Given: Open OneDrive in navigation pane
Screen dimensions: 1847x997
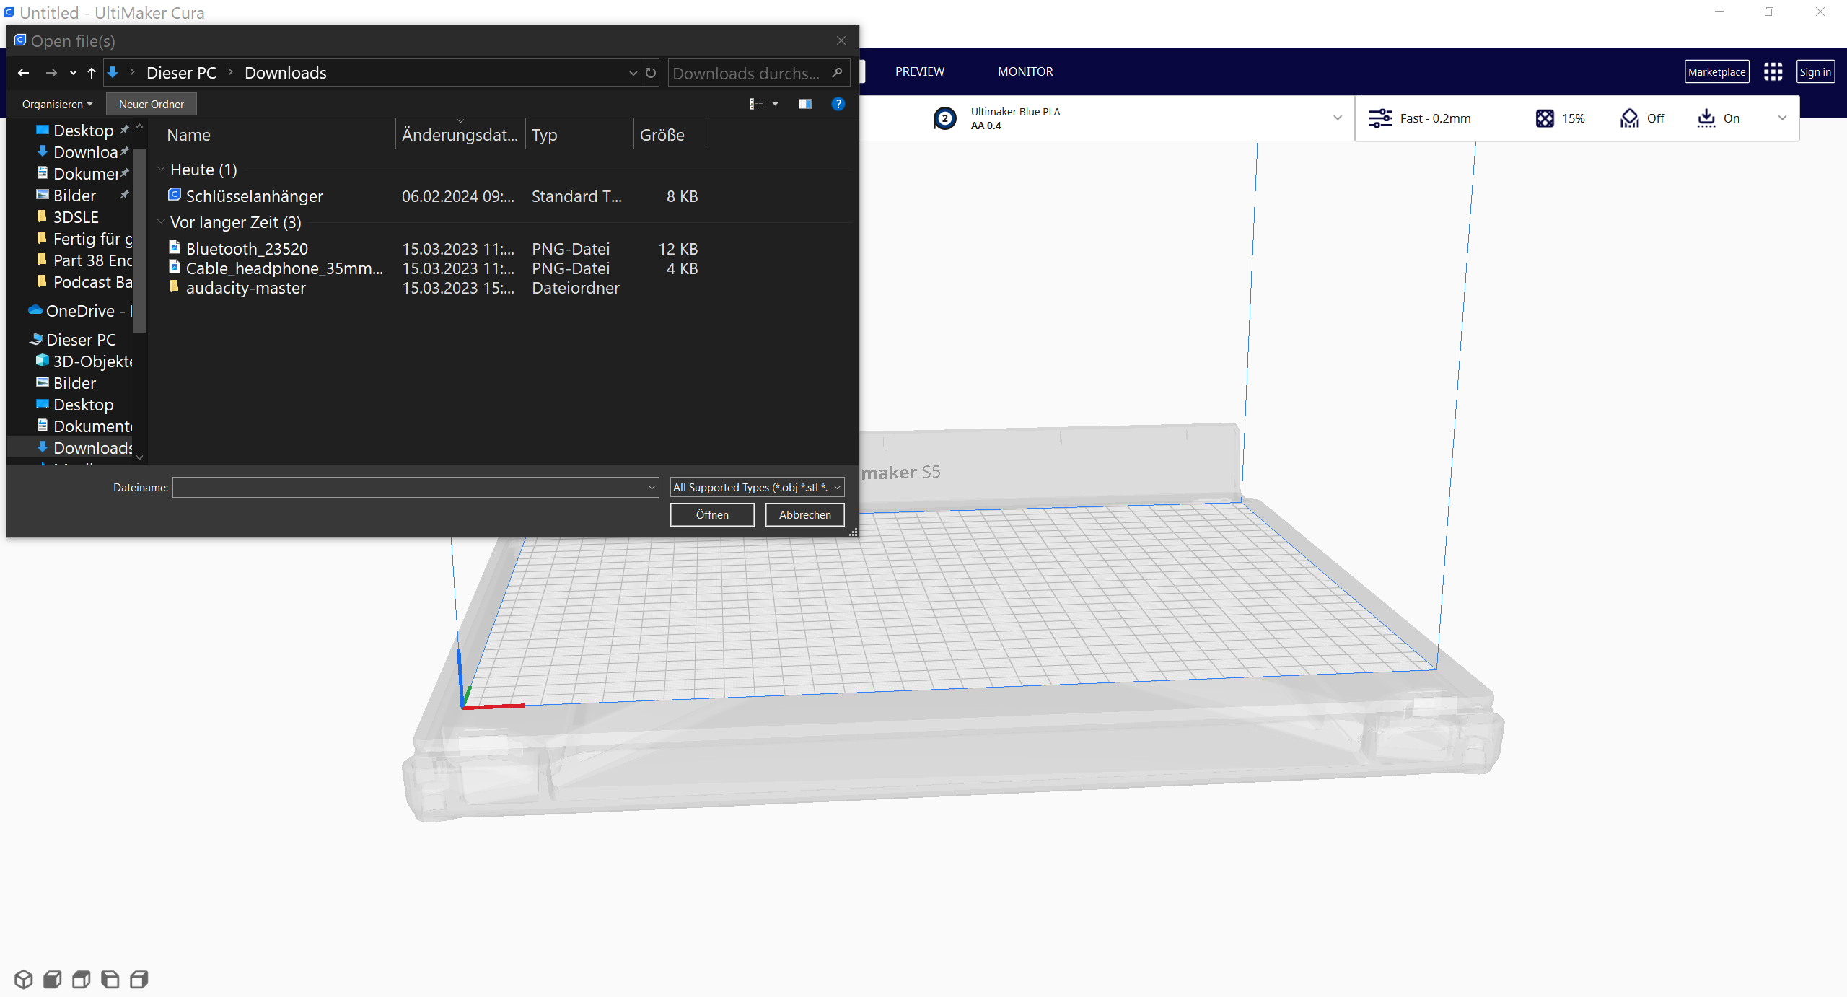Looking at the screenshot, I should [80, 311].
